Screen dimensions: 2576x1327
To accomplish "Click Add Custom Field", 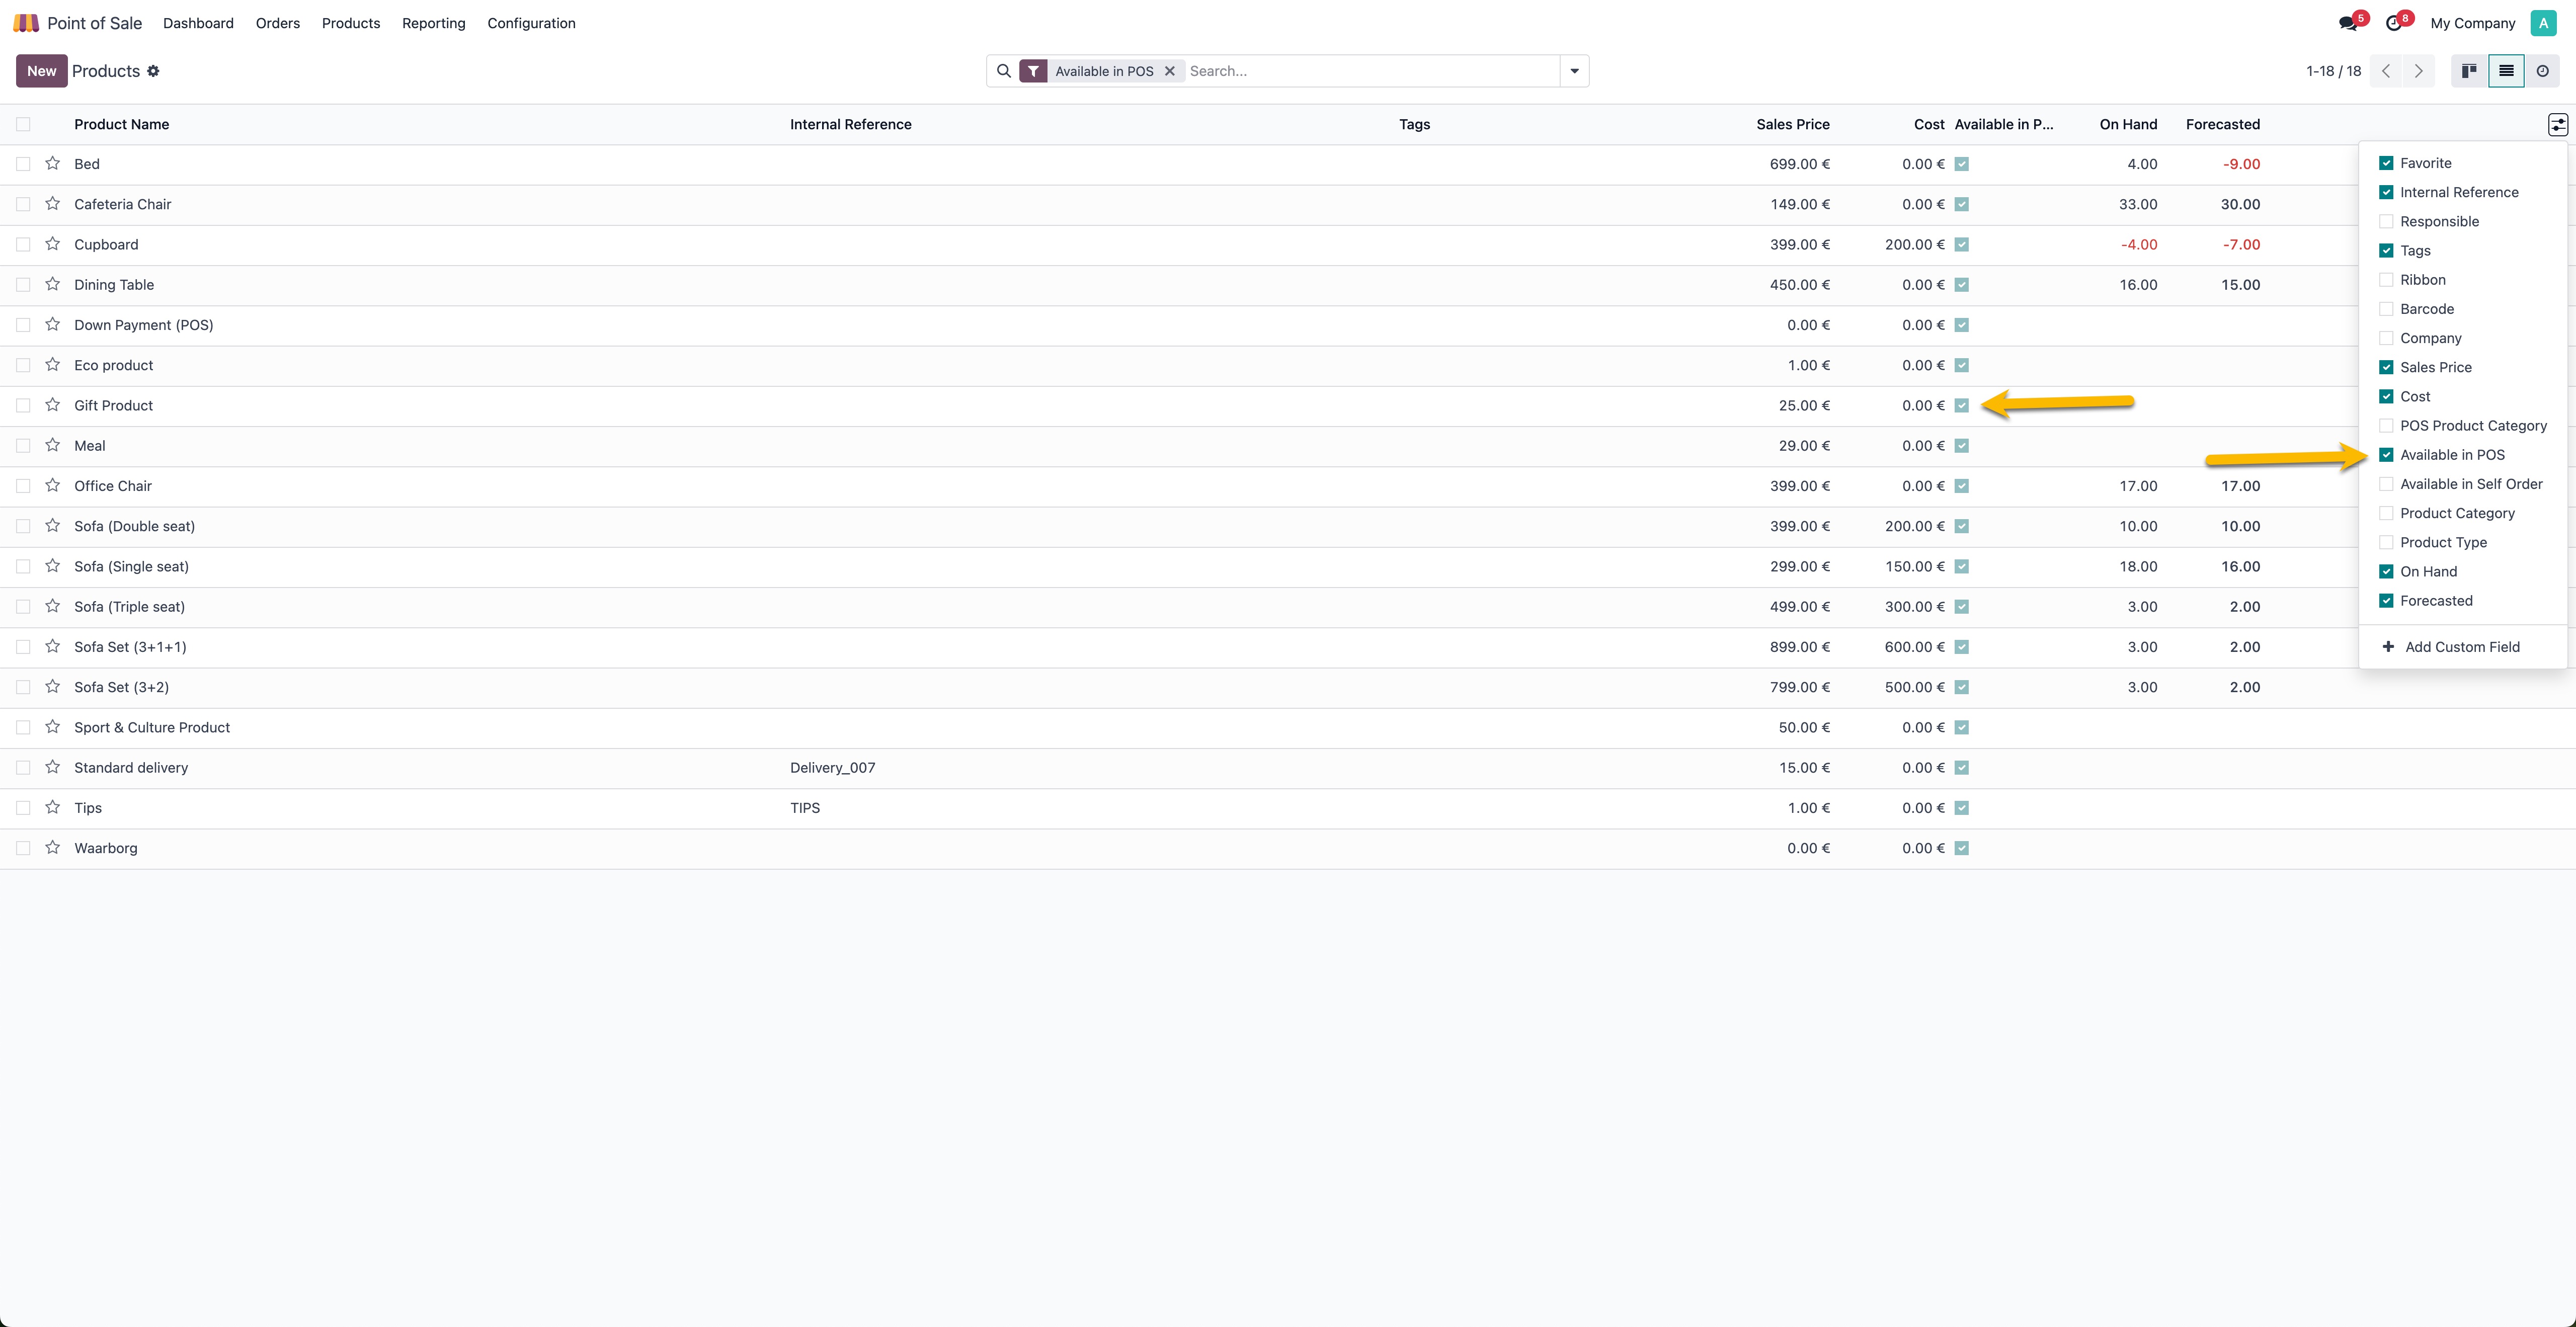I will (2461, 647).
